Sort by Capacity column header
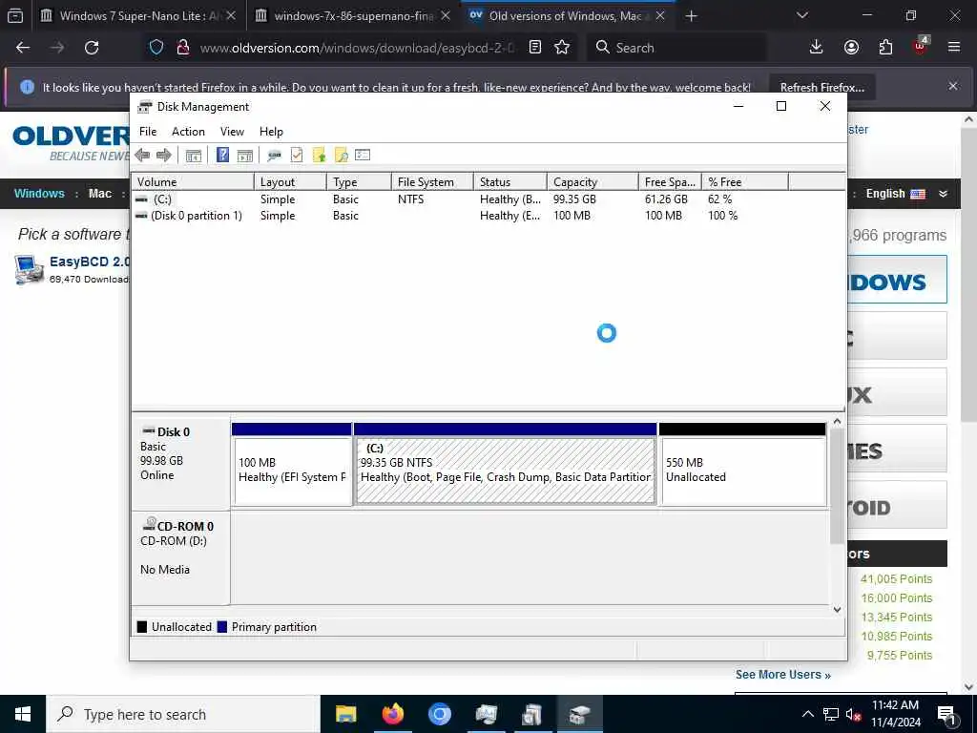 click(x=593, y=182)
